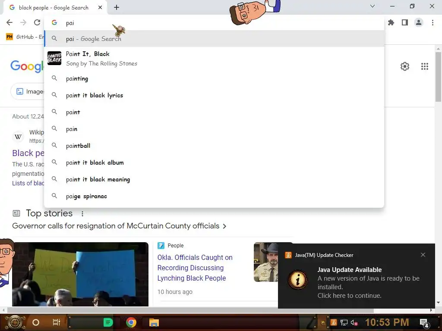Click the 10:53 PM taskbar clock
The image size is (442, 331).
click(x=387, y=322)
